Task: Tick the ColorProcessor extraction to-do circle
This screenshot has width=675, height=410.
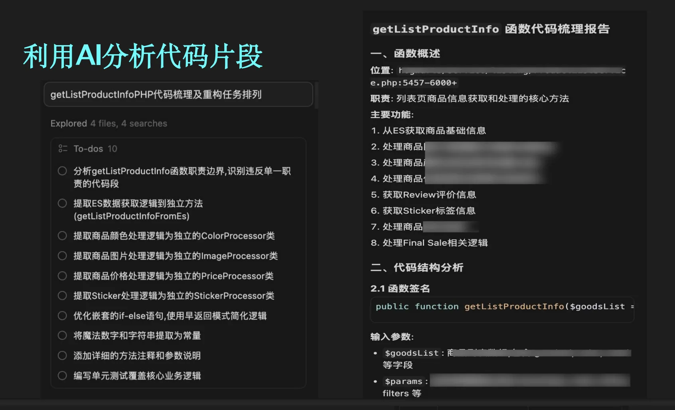Action: [62, 235]
